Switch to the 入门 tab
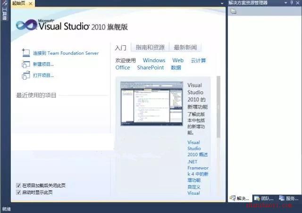The width and height of the screenshot is (302, 213). coord(121,48)
